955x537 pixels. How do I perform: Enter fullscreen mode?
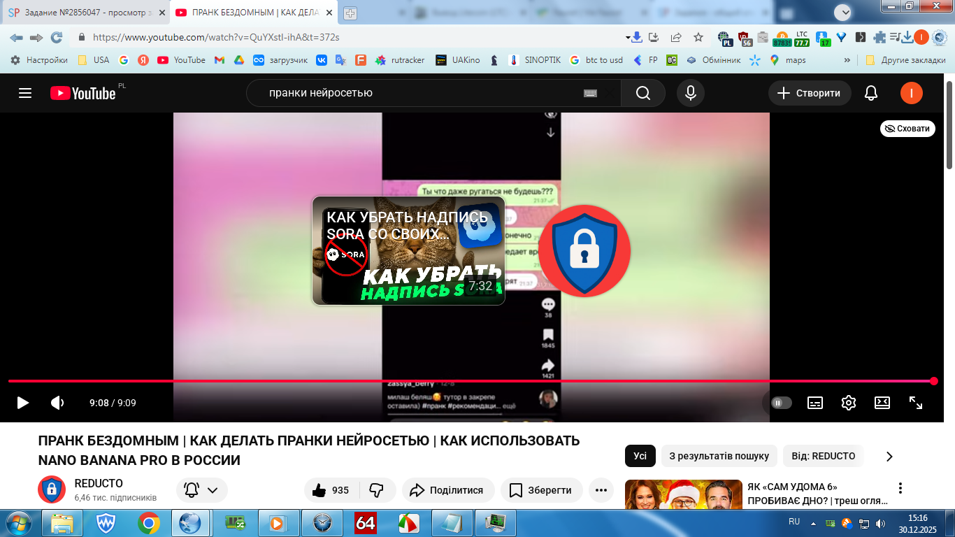pyautogui.click(x=916, y=403)
